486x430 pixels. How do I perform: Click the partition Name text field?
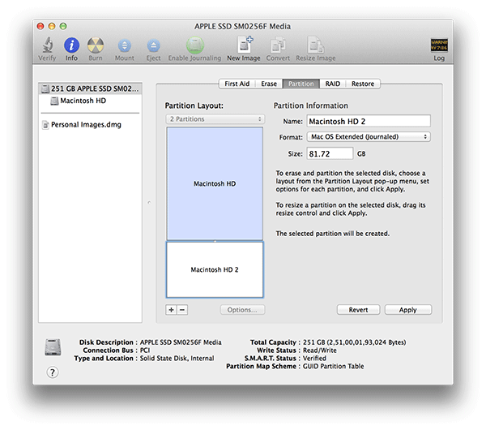click(x=368, y=121)
